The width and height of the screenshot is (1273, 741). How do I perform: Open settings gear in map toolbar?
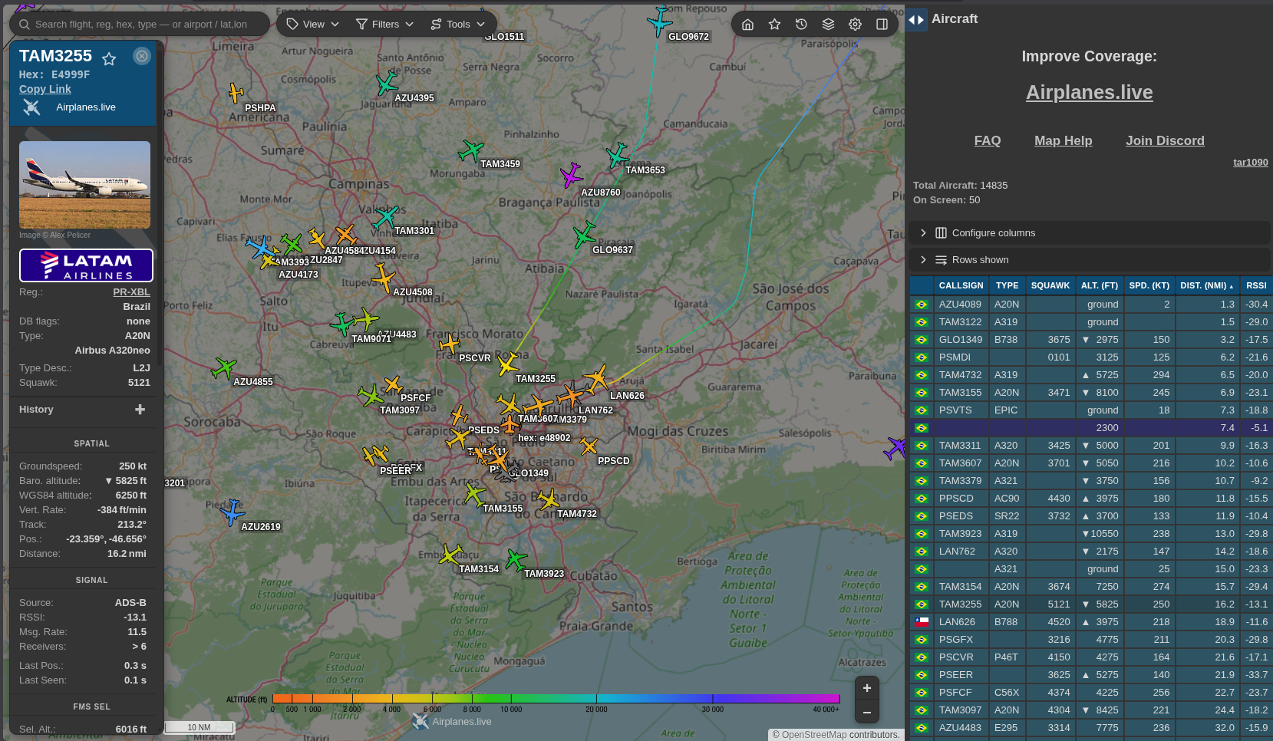(855, 25)
